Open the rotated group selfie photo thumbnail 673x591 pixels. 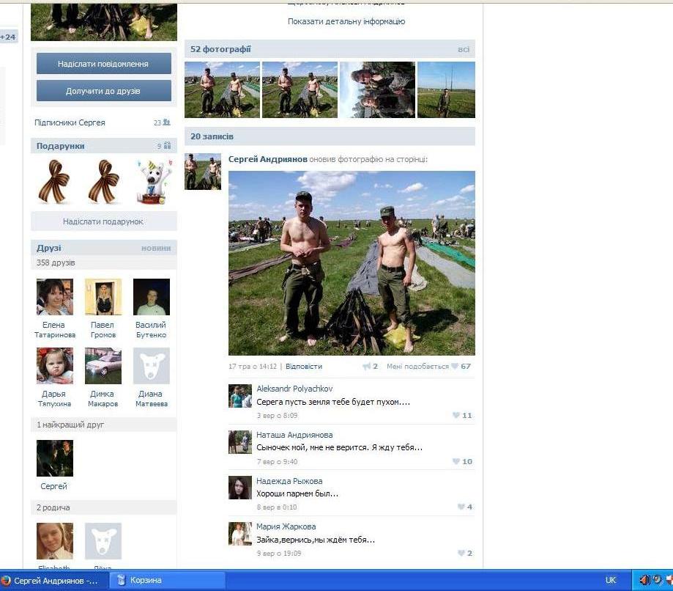click(x=377, y=90)
